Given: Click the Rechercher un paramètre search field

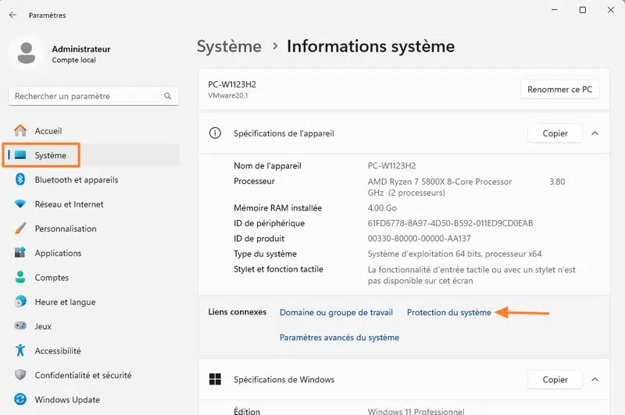Looking at the screenshot, I should click(87, 96).
